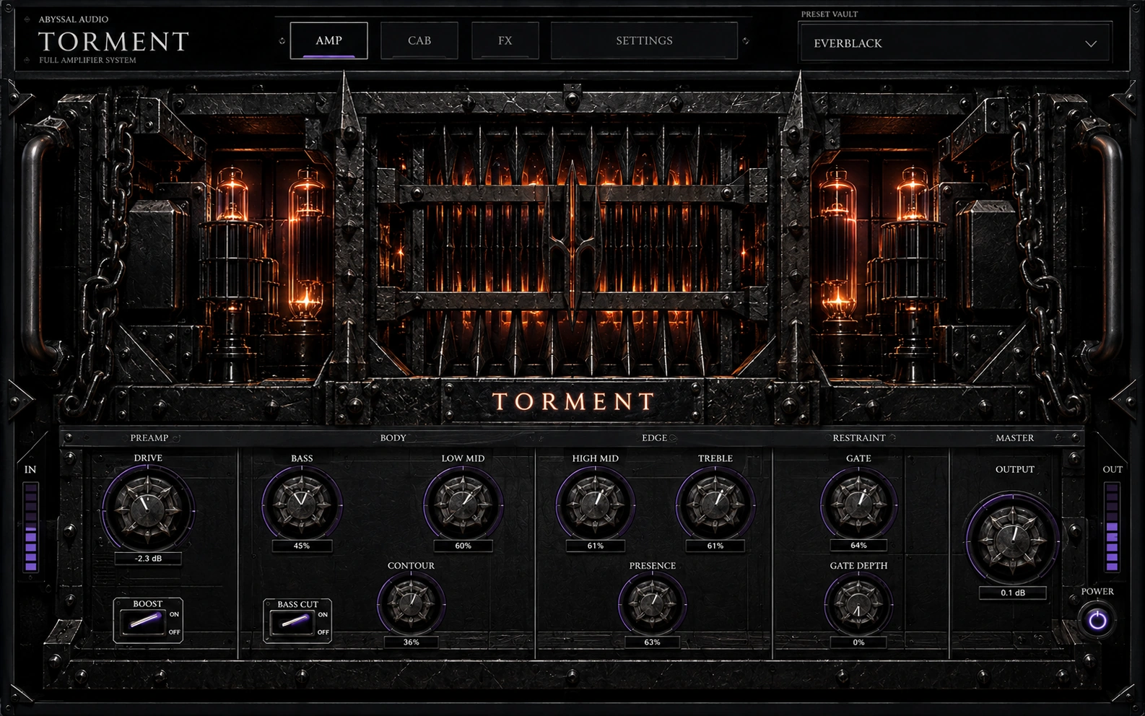Click the glowing TORMENT nameplate on the amp
This screenshot has width=1145, height=716.
pos(573,402)
